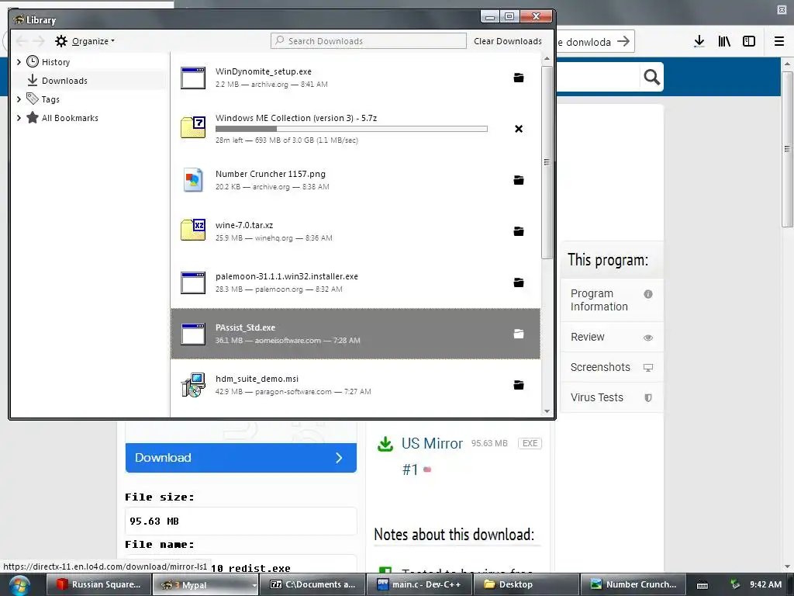
Task: Open the Organize dropdown menu
Action: coord(85,41)
